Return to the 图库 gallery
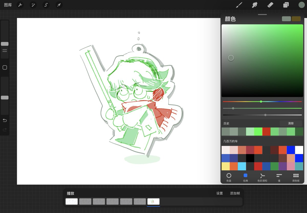 (8, 5)
